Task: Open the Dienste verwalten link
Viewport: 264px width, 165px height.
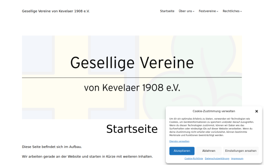Action: [180, 141]
